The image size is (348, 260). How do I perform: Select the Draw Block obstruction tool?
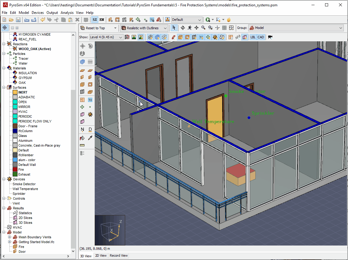(82, 84)
